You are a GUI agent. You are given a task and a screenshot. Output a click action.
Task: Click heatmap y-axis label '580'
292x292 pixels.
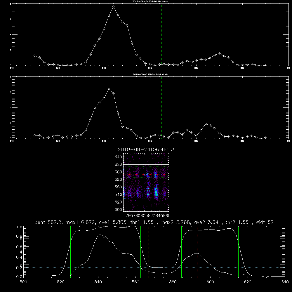[119, 180]
